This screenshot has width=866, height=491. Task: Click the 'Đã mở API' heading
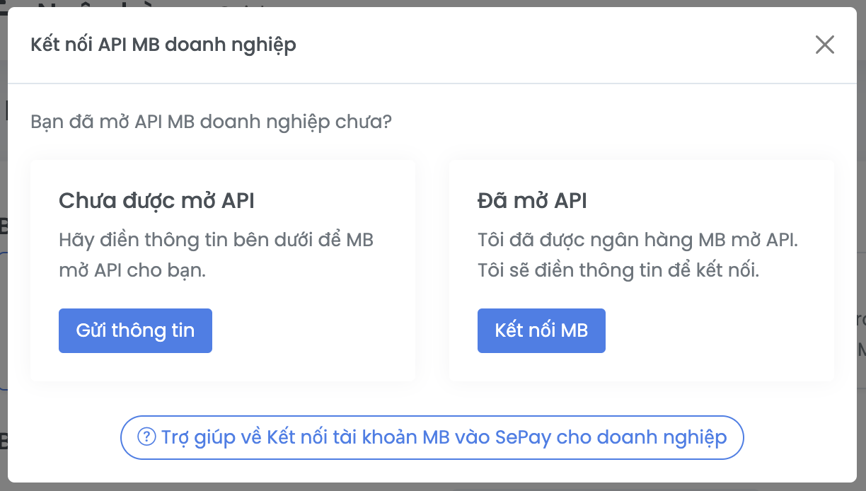(x=532, y=200)
